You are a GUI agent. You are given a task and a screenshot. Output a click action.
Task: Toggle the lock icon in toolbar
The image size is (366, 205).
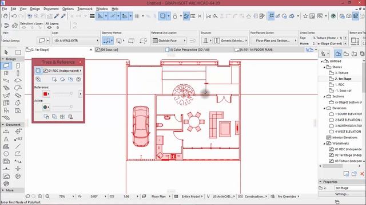[x=175, y=16]
